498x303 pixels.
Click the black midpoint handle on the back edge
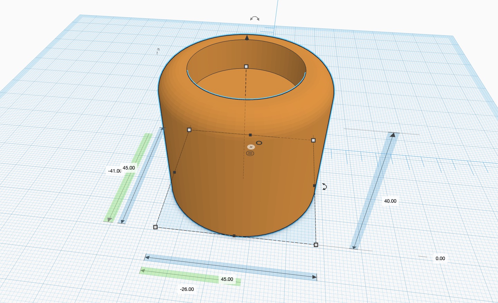250,135
